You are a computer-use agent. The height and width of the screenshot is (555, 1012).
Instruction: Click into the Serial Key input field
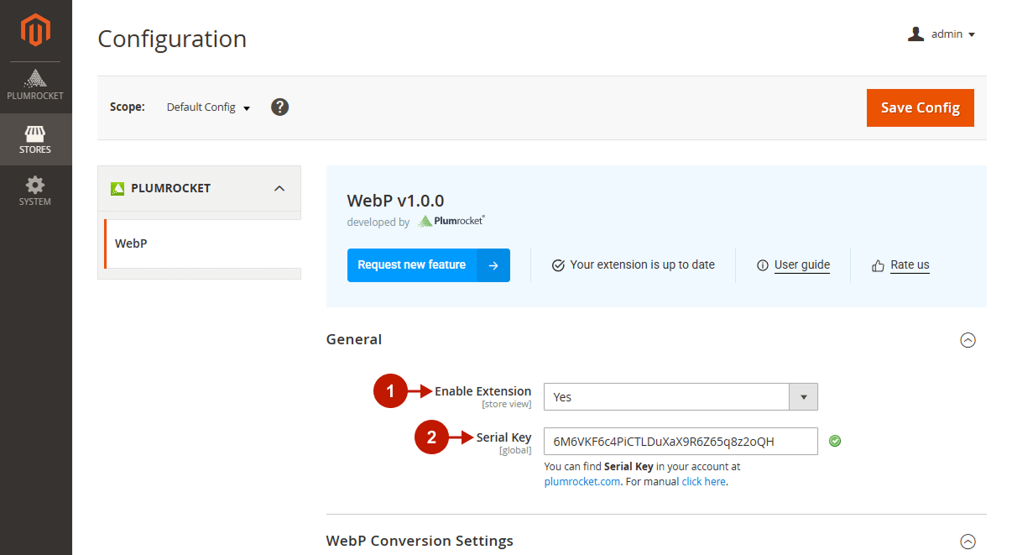[x=680, y=442]
